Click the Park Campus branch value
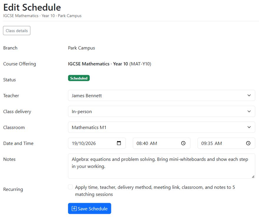The width and height of the screenshot is (259, 218). 82,48
